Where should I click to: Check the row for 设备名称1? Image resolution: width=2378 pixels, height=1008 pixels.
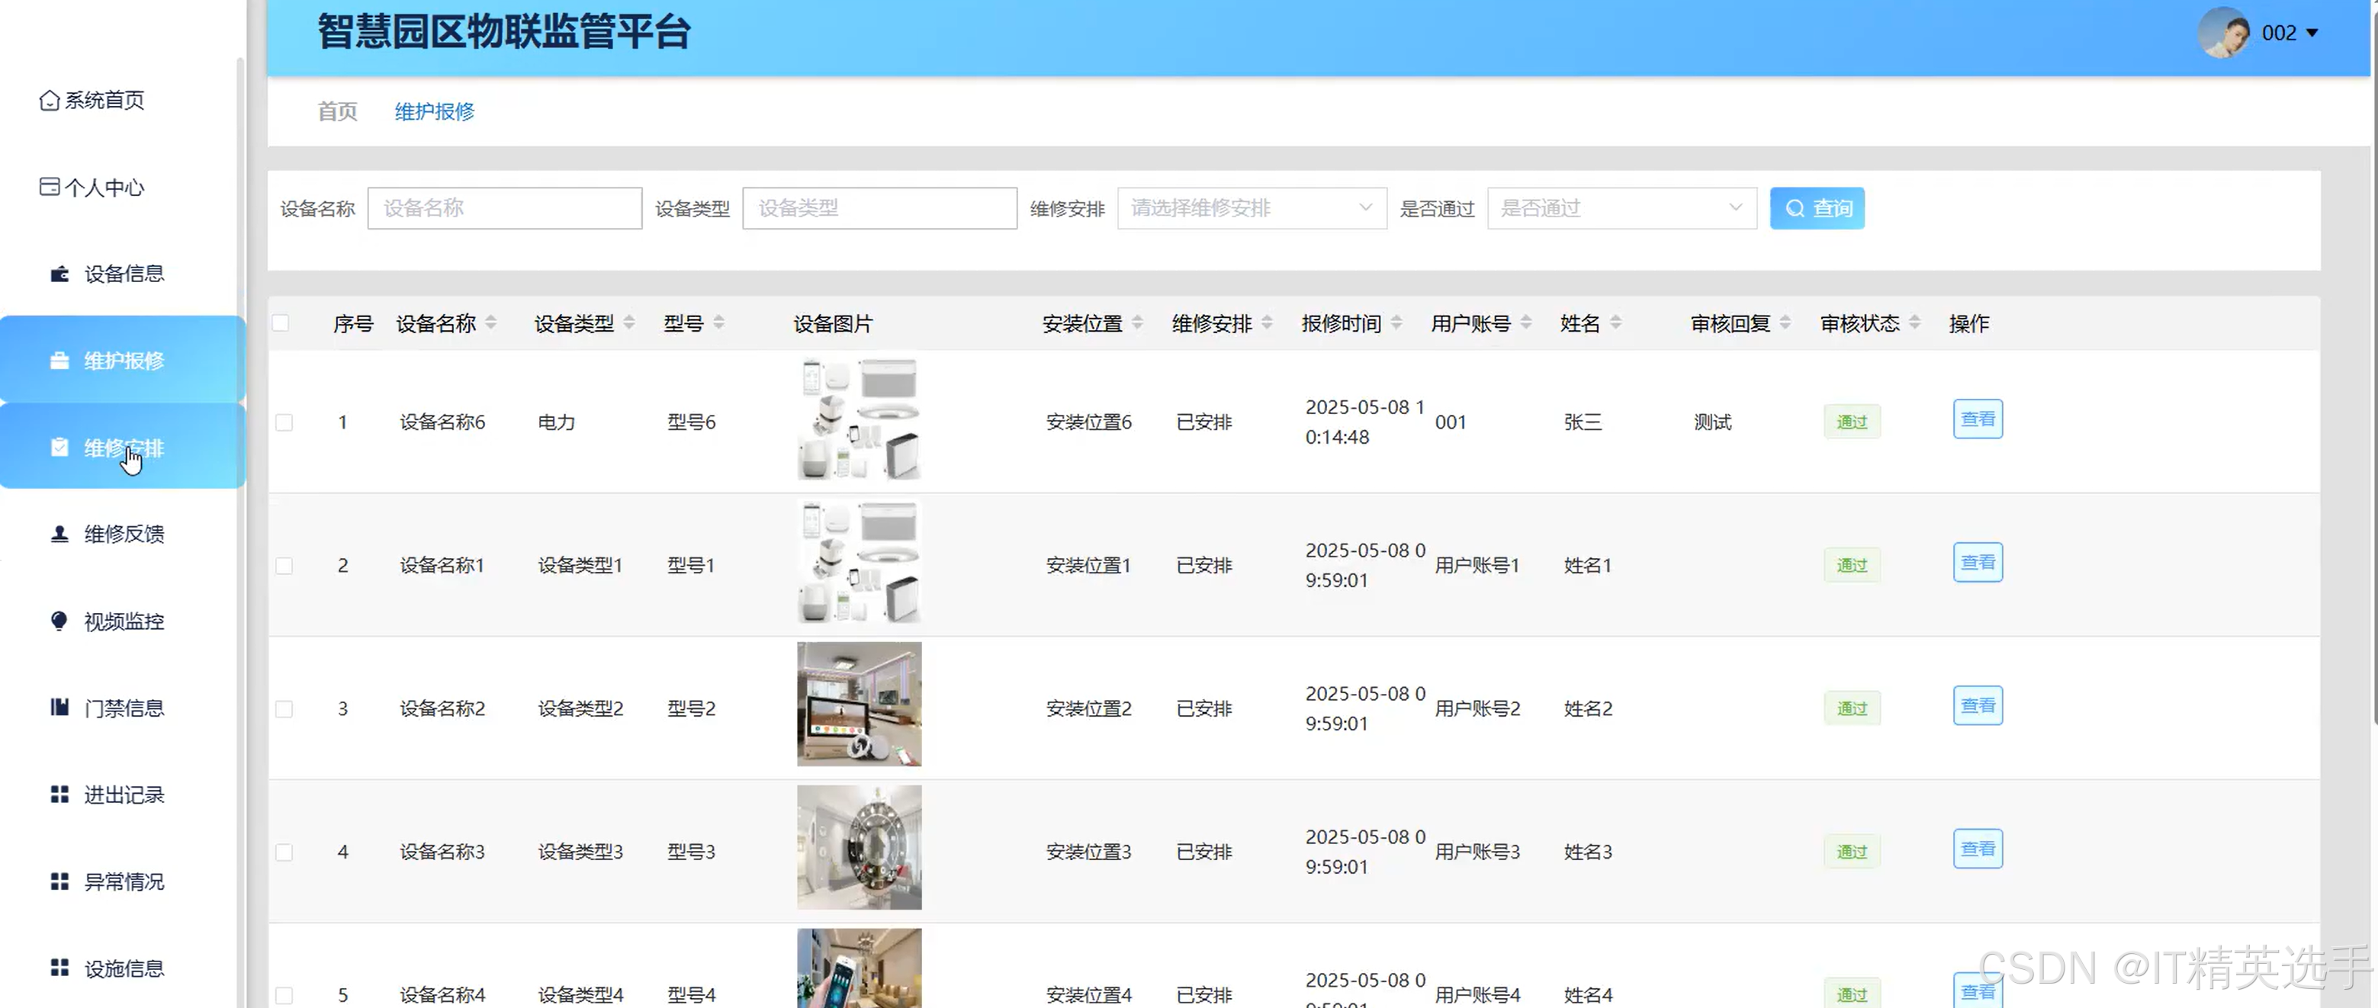pyautogui.click(x=284, y=566)
